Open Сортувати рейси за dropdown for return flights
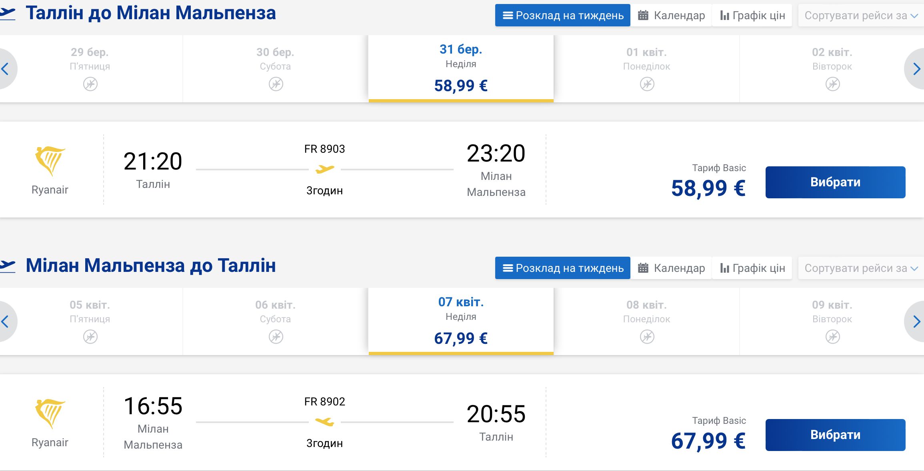 pyautogui.click(x=861, y=268)
